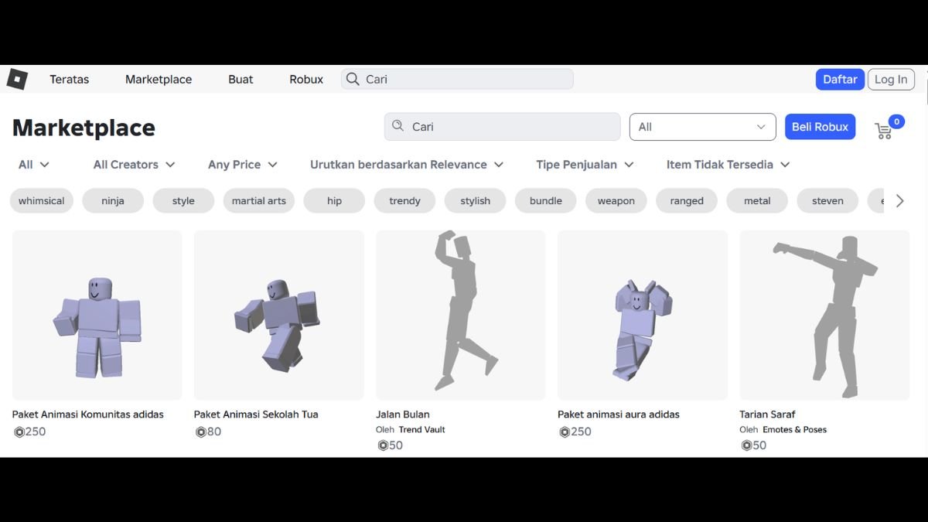928x522 pixels.
Task: Focus the Marketplace Cari search field
Action: pos(502,127)
